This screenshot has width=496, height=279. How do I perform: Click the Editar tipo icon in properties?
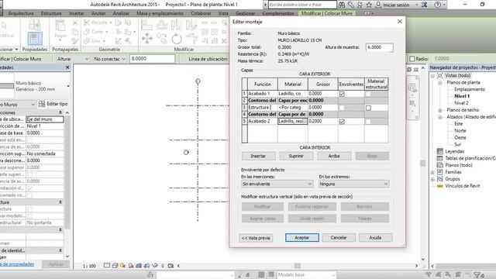[x=42, y=104]
